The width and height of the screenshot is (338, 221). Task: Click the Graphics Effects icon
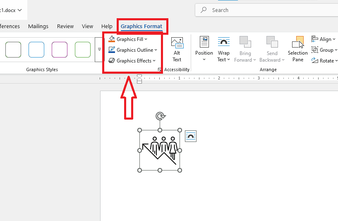(112, 60)
